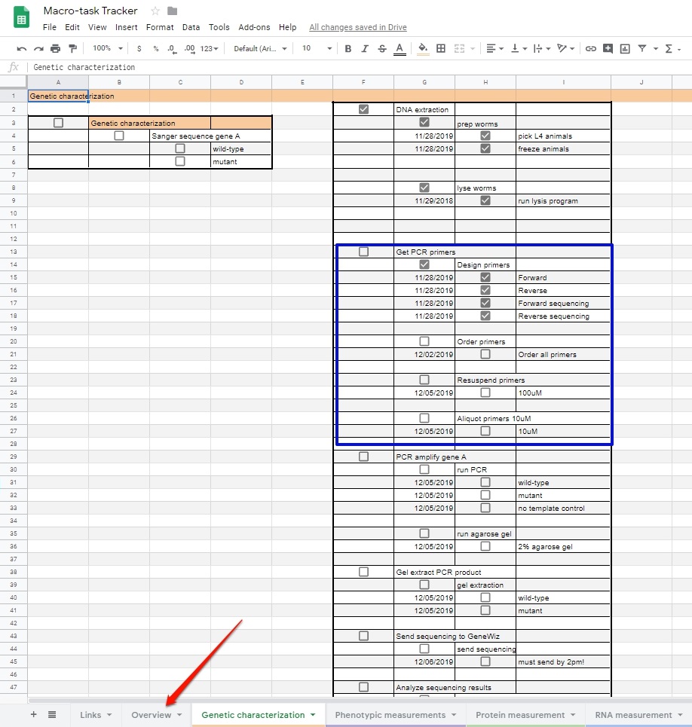Open vertical align options
Viewport: 692px width, 727px height.
point(519,48)
